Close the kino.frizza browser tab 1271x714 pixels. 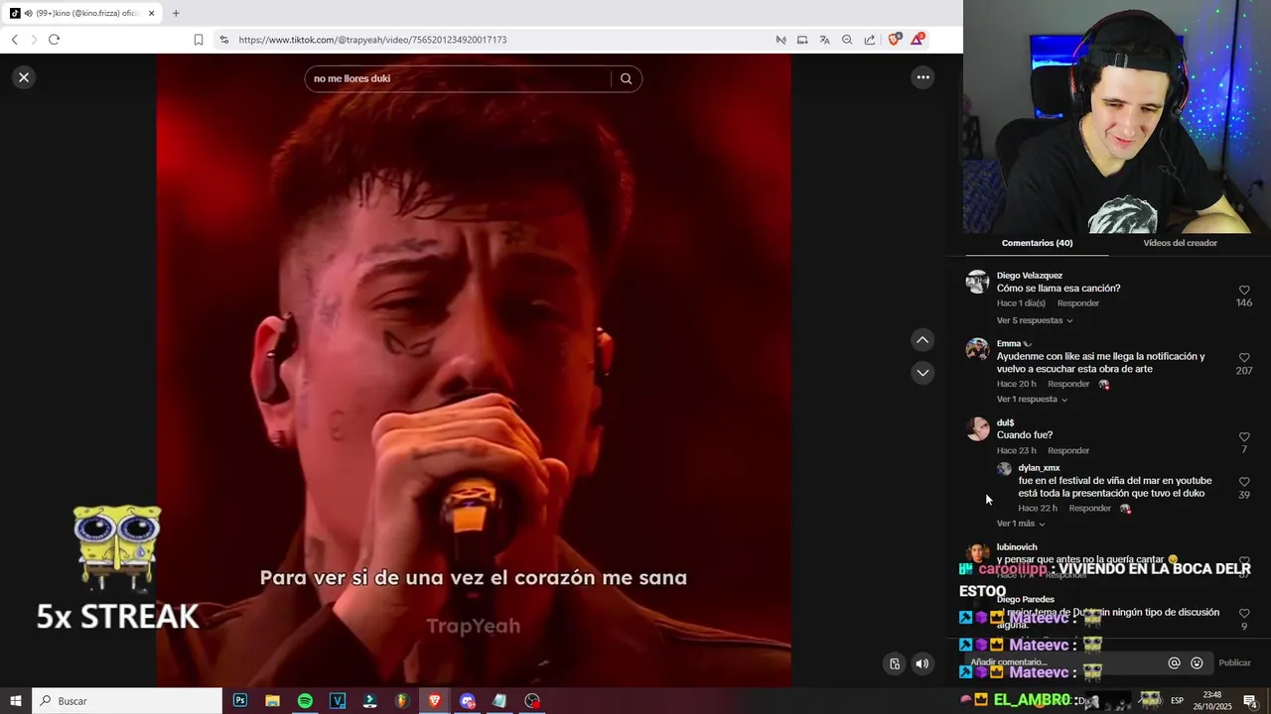tap(152, 14)
